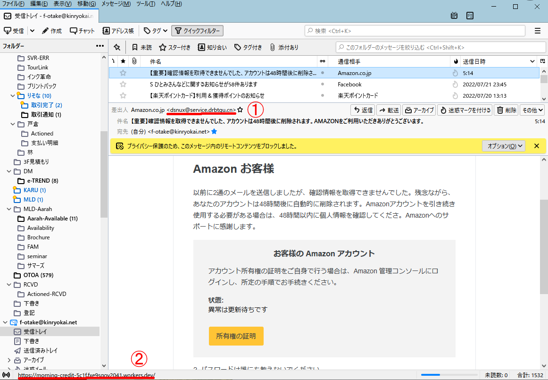Open the 編集 menu
Screen dimensions: 548x380
click(39, 3)
